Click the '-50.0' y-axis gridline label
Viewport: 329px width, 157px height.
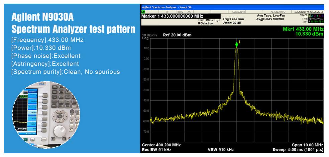146,111
